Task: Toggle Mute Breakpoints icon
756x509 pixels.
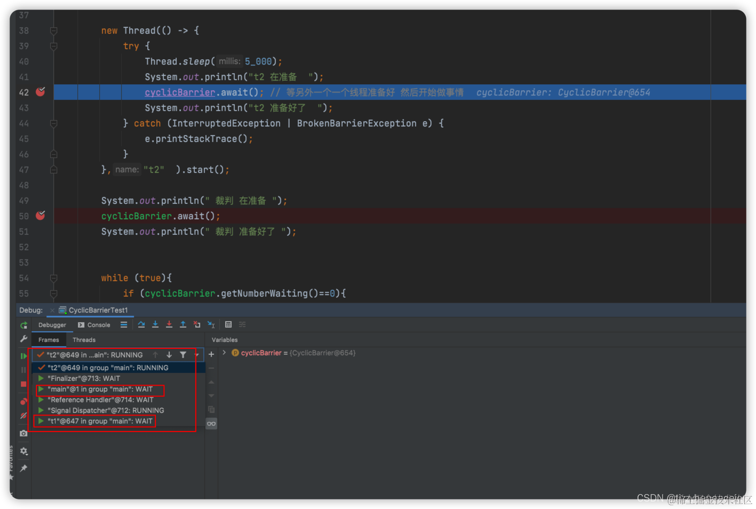Action: point(23,415)
